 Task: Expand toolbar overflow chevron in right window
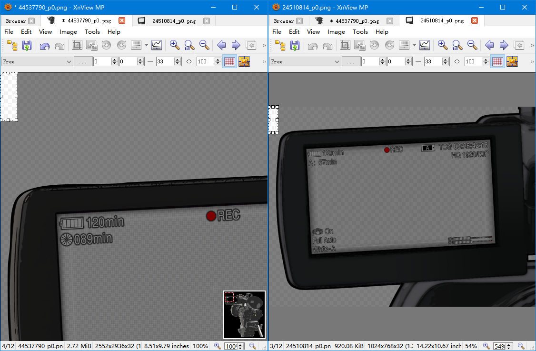pyautogui.click(x=532, y=46)
